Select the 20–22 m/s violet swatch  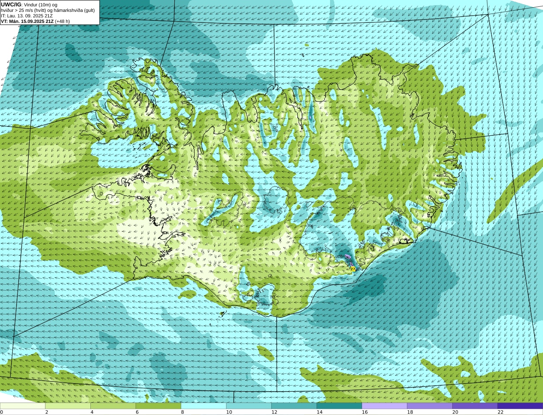475,406
